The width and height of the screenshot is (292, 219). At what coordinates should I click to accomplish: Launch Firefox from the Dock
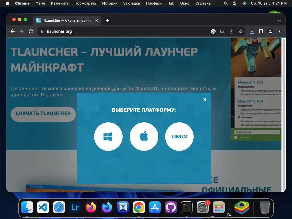(x=91, y=207)
